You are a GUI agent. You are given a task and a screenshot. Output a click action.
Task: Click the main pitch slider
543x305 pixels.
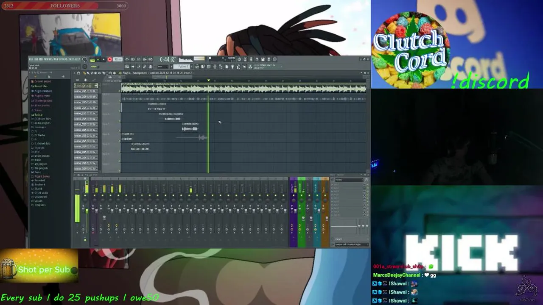tap(95, 67)
